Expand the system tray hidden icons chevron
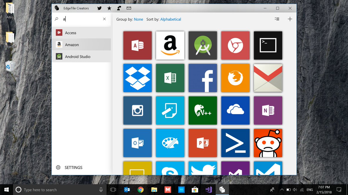Screen dimensions: 348x195 tap(282, 190)
